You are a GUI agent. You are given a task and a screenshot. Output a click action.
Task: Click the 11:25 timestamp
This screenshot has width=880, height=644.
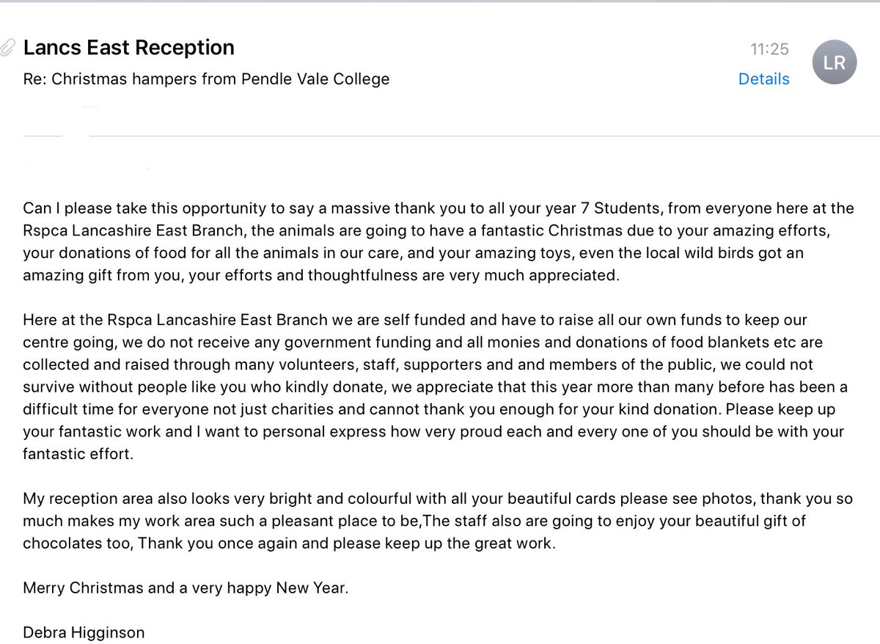pos(769,49)
